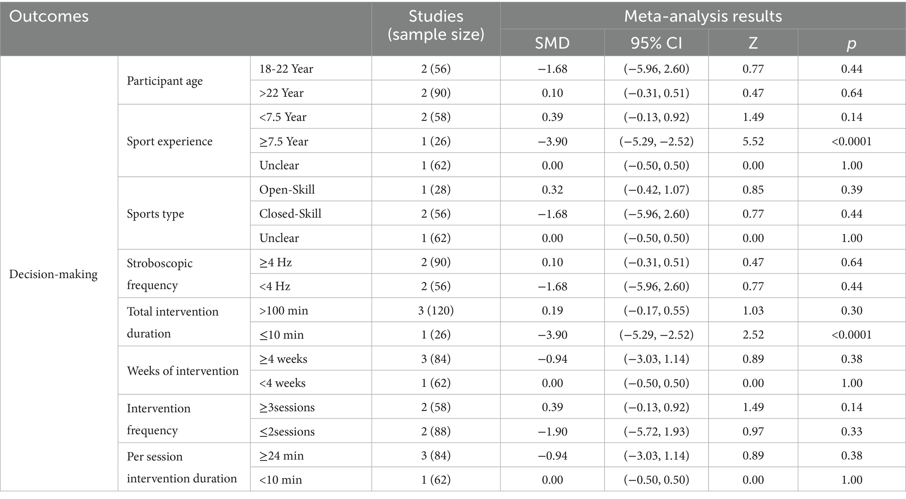Select the Z column header

pyautogui.click(x=753, y=43)
